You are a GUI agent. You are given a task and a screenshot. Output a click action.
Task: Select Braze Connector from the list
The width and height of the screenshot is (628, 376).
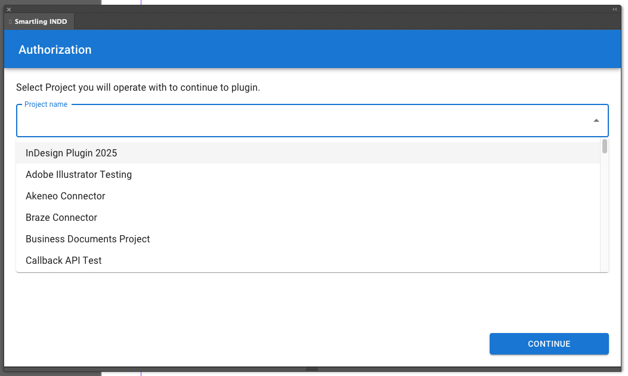308,217
